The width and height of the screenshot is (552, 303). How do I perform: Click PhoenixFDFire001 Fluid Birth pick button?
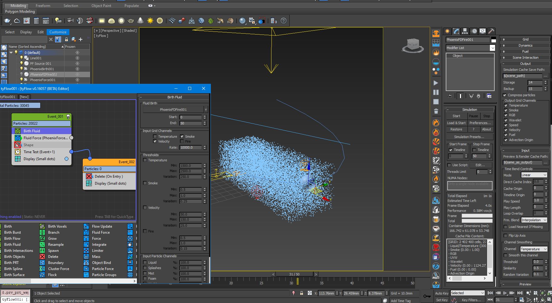click(173, 110)
